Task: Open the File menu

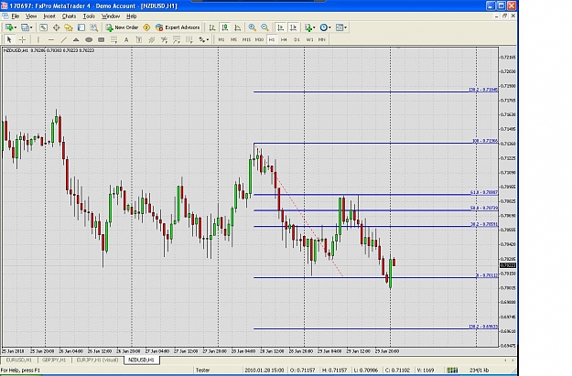Action: click(16, 16)
